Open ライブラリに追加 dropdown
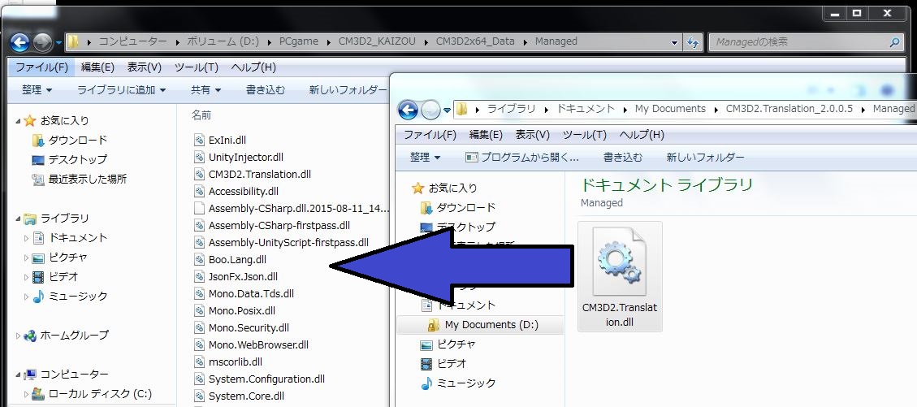Screen dimensions: 917x407 coord(122,89)
